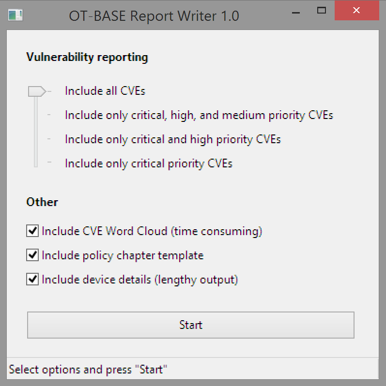The height and width of the screenshot is (386, 386).
Task: Click the OT-BASE Report Writer title text
Action: pos(154,16)
